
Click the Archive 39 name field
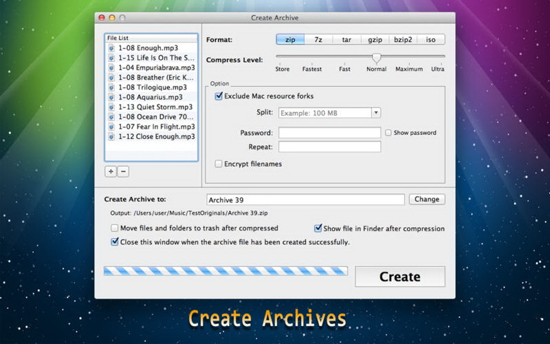(x=305, y=200)
